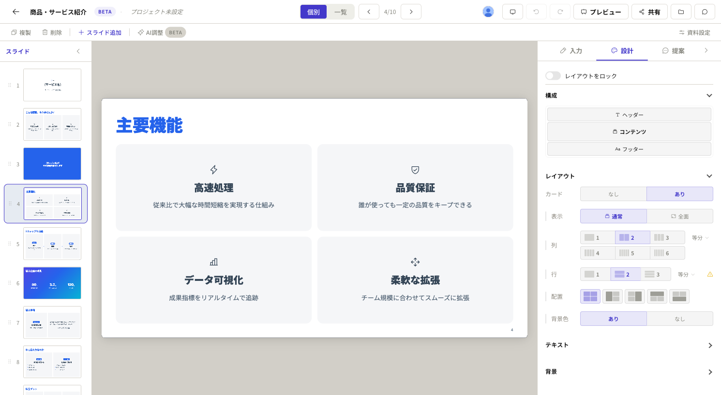721x395 pixels.
Task: Open the comments speech-bubble icon
Action: coord(705,12)
